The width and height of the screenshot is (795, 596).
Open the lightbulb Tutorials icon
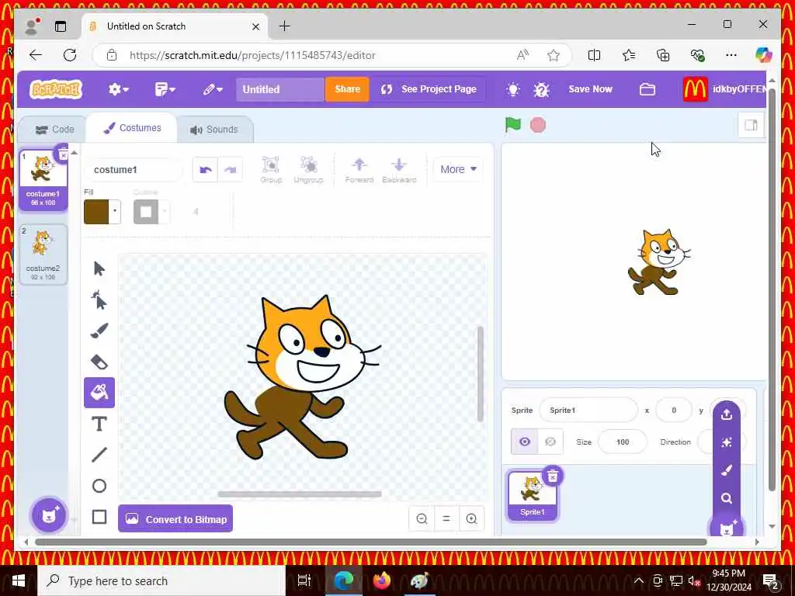(513, 90)
